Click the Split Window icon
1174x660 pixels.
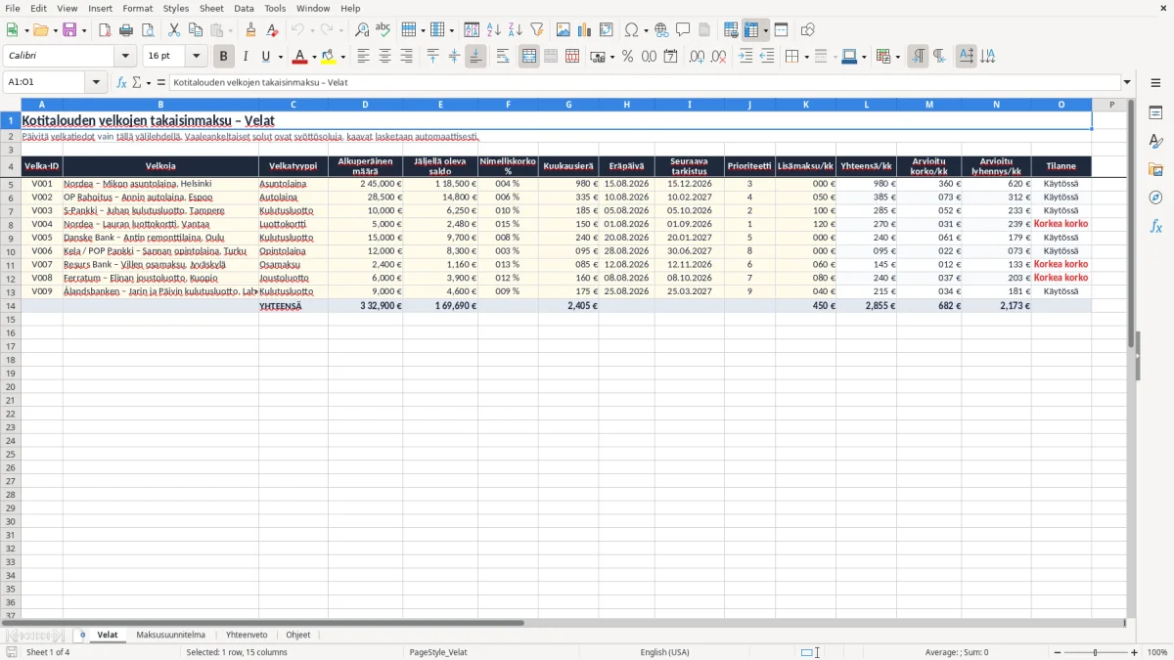click(782, 30)
